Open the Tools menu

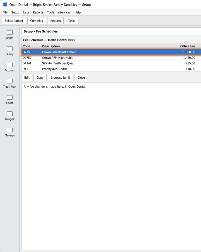point(51,12)
